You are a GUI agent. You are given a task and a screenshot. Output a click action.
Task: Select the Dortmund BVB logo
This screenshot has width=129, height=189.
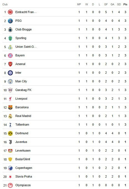coord(10,133)
